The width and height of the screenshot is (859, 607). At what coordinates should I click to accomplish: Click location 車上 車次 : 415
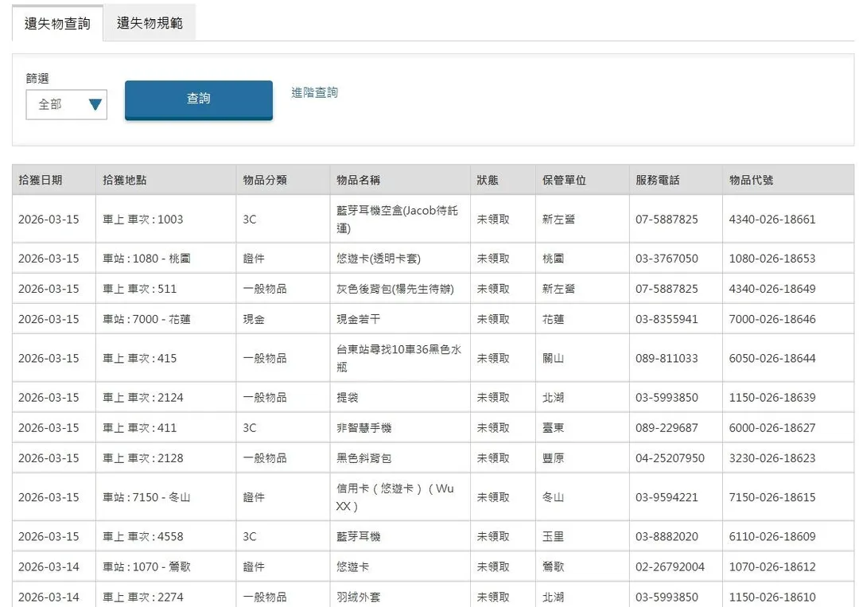coord(139,358)
